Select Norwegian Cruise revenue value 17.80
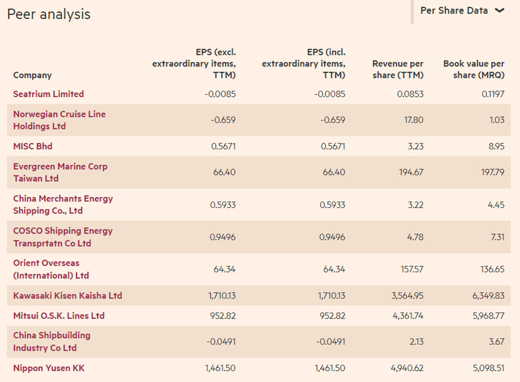Image resolution: width=520 pixels, height=382 pixels. 413,120
